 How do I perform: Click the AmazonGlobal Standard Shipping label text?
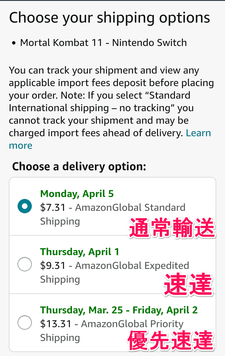click(x=113, y=214)
